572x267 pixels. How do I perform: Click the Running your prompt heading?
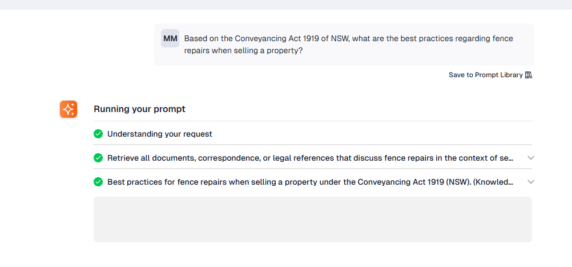tap(139, 109)
